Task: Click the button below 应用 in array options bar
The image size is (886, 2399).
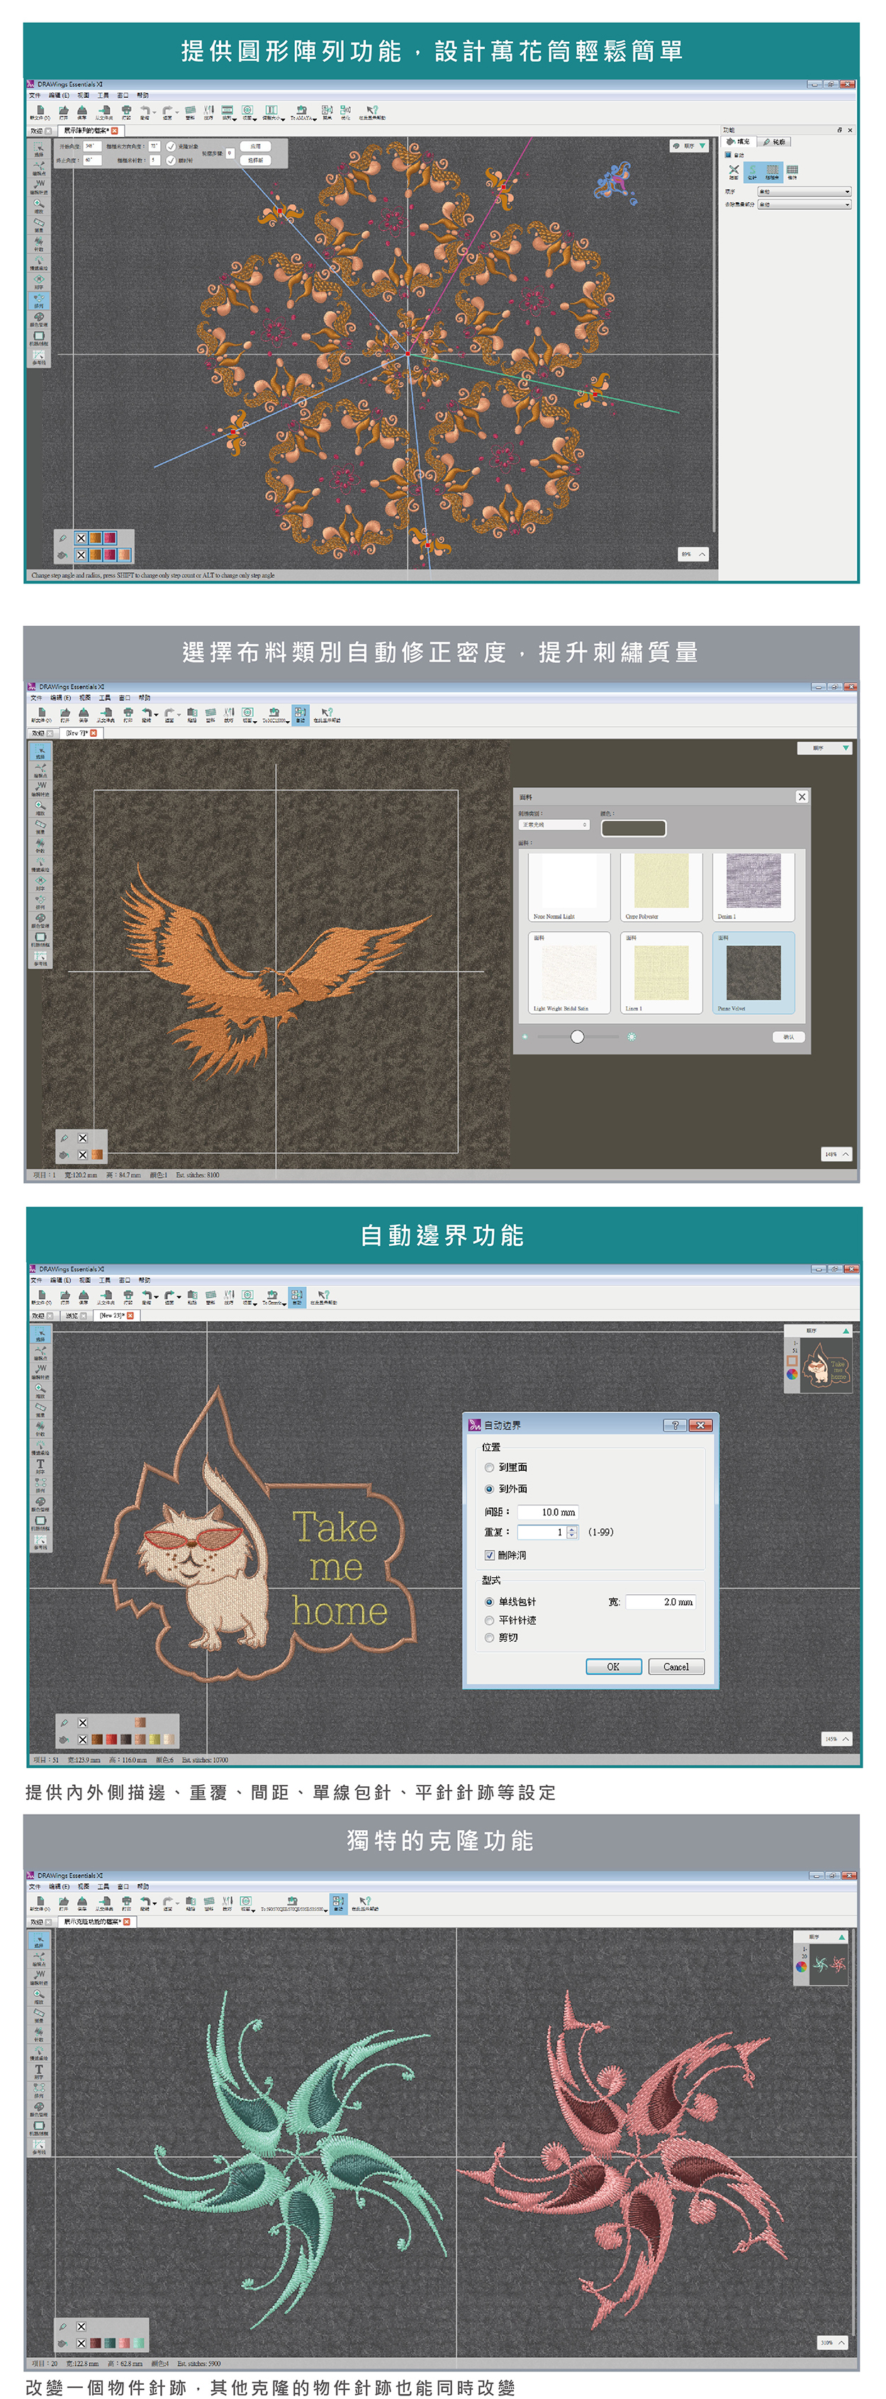Action: 256,160
